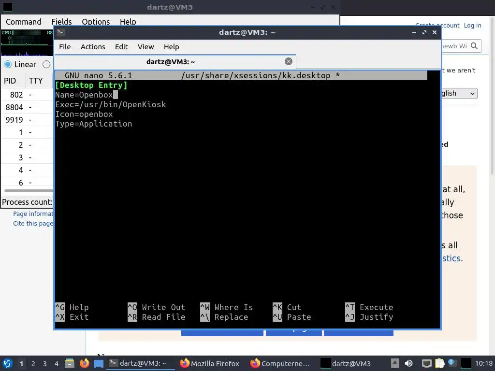Select process row with PID 802

[28, 95]
